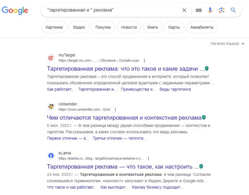249x195 pixels.
Task: Switch to the Новости filter tab
Action: 129,27
